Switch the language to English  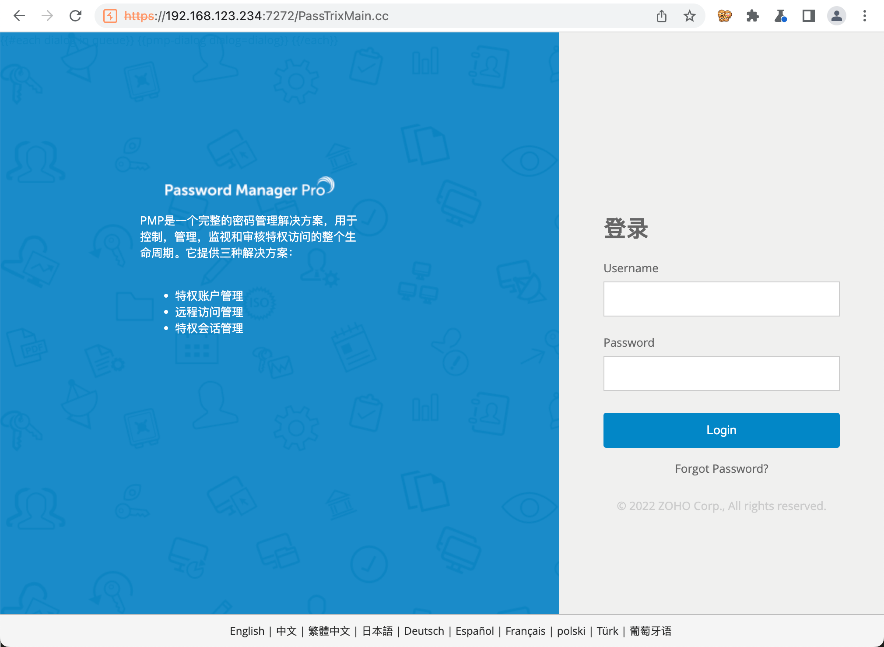coord(247,631)
